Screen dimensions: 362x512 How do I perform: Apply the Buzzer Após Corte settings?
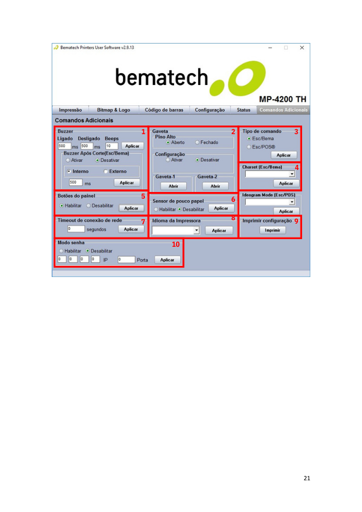click(126, 183)
